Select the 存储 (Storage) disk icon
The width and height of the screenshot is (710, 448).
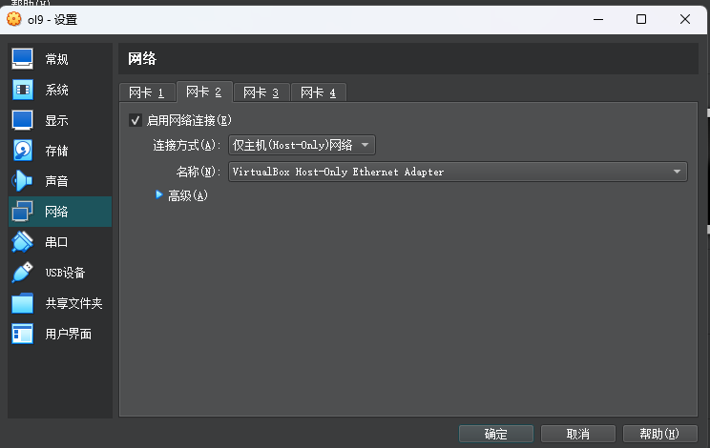pyautogui.click(x=22, y=151)
